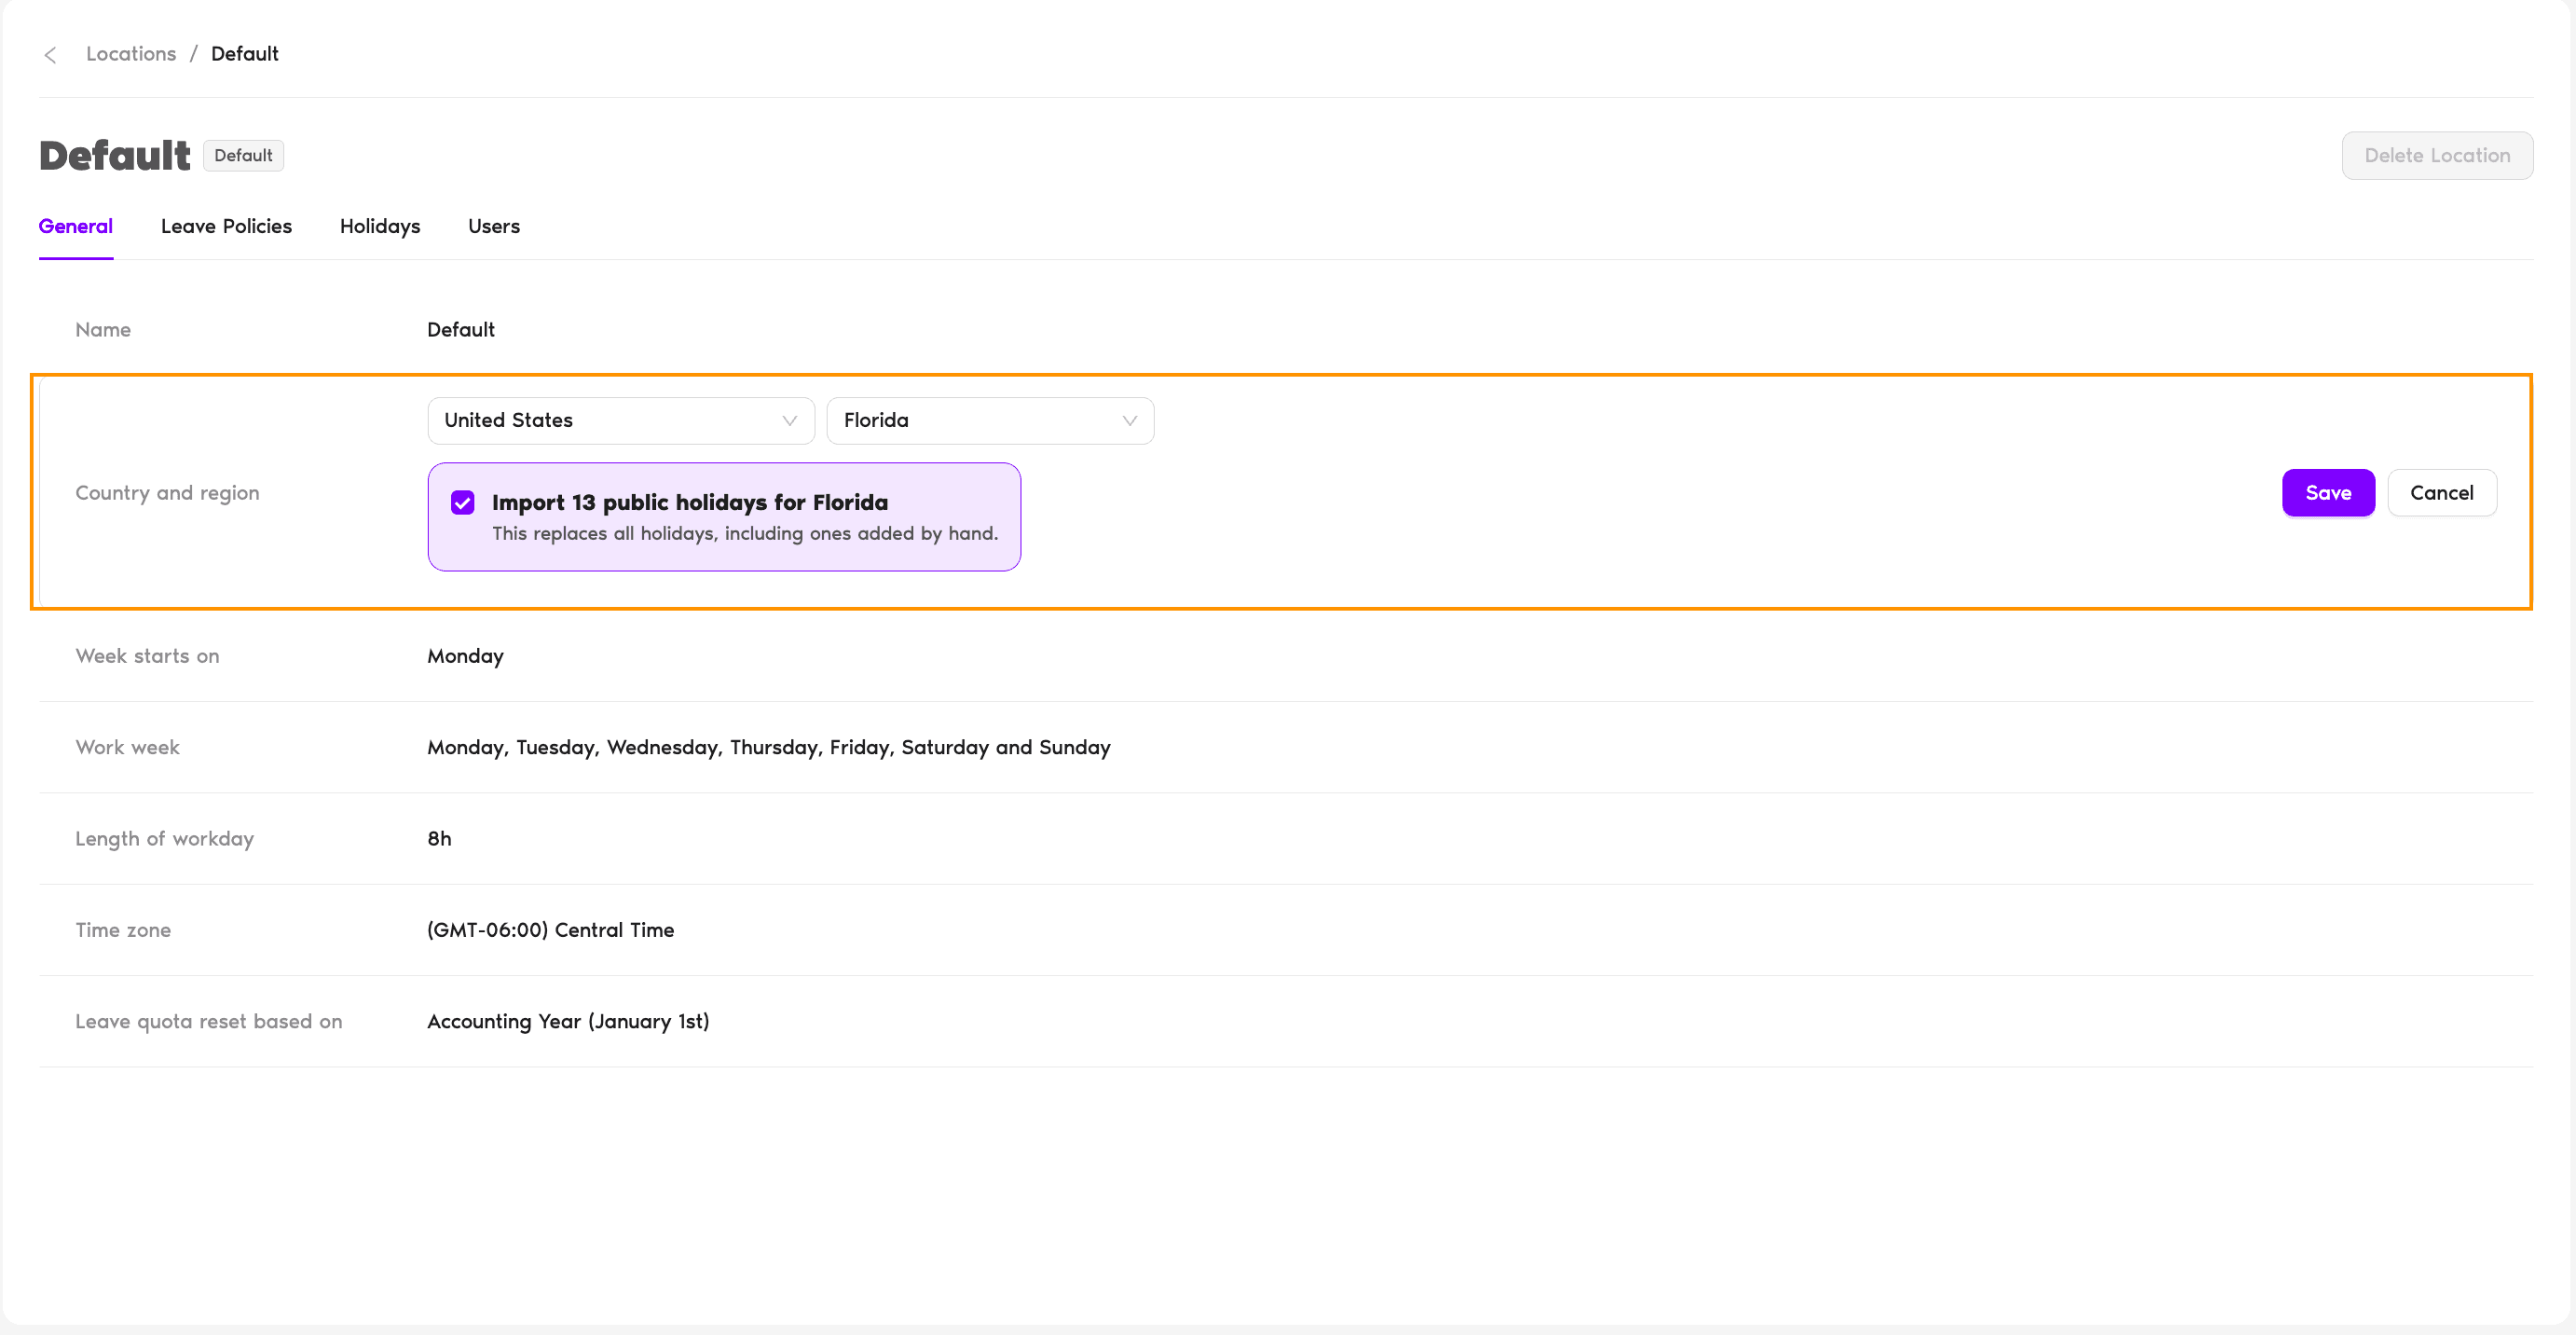The image size is (2576, 1335).
Task: Click the holiday replacement warning text
Action: click(745, 534)
